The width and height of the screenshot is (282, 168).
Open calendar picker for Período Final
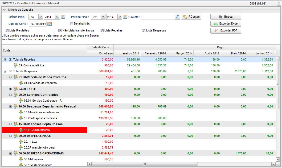coord(125,17)
